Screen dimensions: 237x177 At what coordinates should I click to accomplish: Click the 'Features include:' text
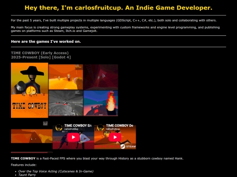pos(24,165)
